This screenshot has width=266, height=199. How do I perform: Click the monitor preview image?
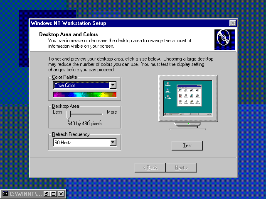(187, 102)
